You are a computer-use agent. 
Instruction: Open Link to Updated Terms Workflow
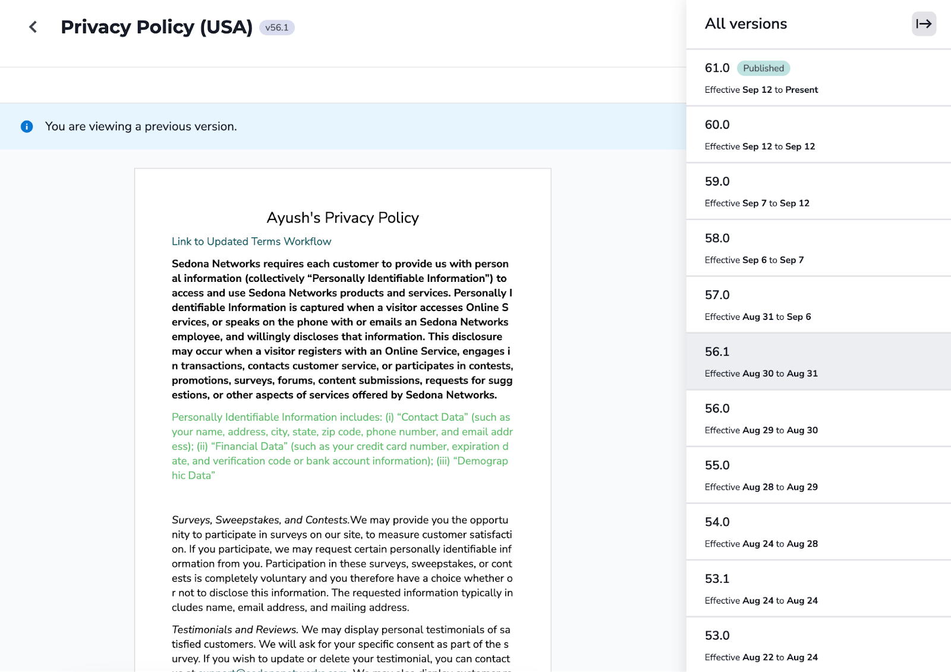pos(251,241)
